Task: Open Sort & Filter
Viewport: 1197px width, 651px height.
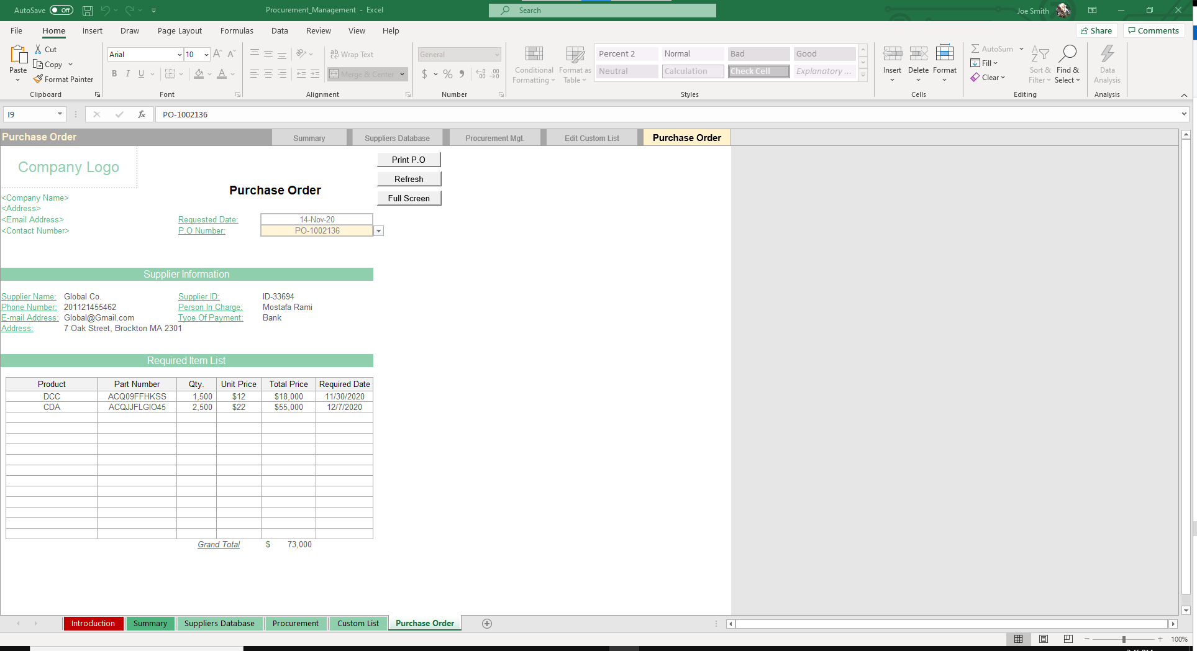Action: pos(1039,63)
